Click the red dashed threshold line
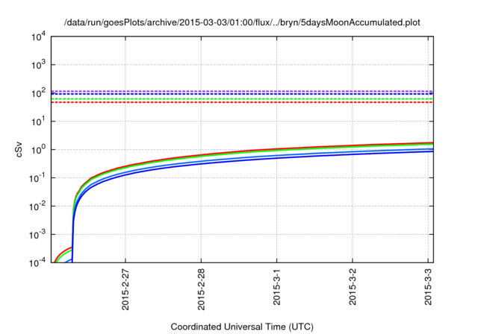 pos(242,102)
